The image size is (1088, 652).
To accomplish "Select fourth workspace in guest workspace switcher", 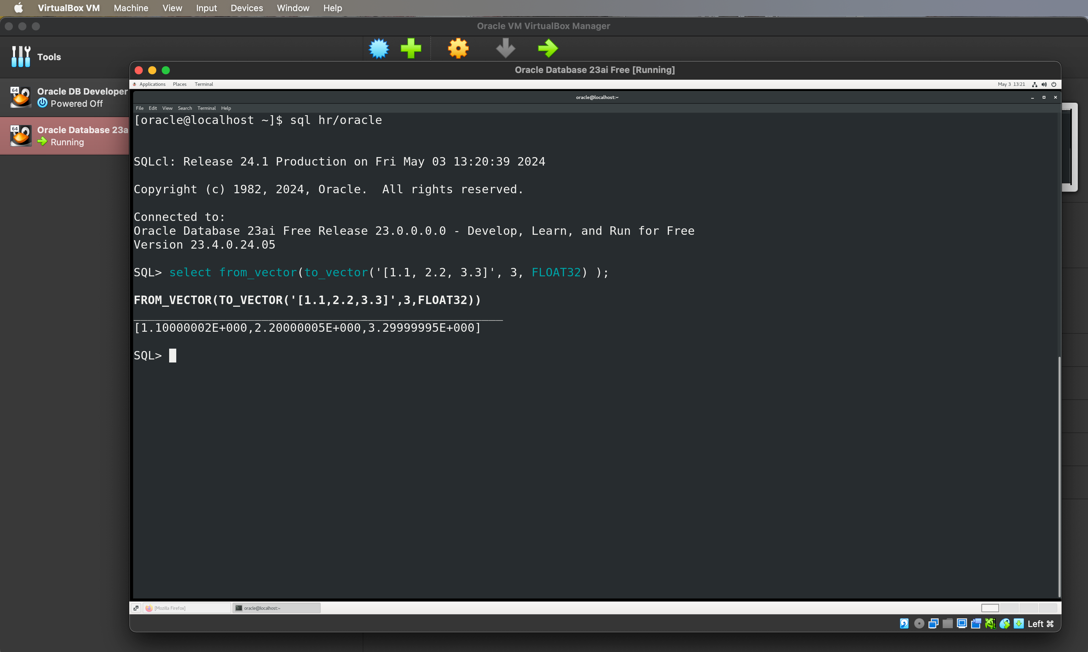I will [1048, 608].
